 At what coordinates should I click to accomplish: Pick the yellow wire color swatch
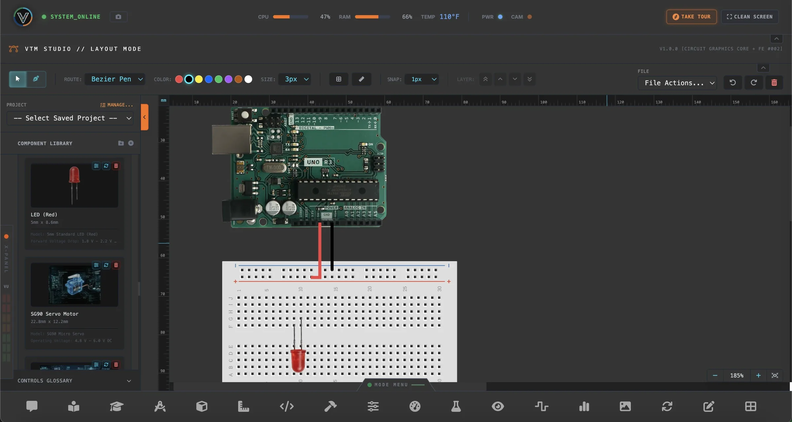[199, 79]
